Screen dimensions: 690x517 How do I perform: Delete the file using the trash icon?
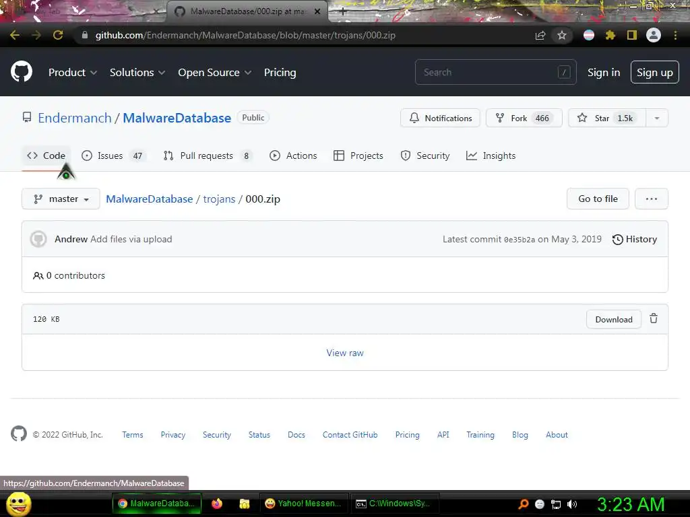point(654,318)
